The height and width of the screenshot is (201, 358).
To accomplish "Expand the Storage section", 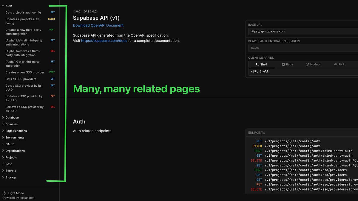I will pos(11,177).
